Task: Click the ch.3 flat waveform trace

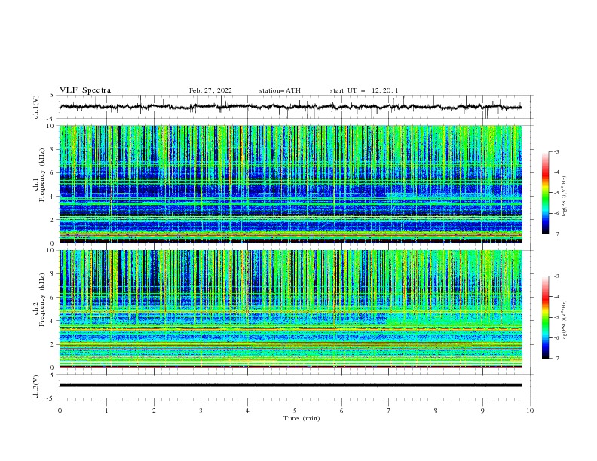Action: click(x=290, y=386)
